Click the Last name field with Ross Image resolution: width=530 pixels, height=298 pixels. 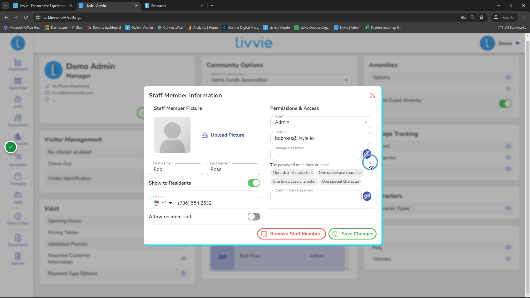point(233,169)
